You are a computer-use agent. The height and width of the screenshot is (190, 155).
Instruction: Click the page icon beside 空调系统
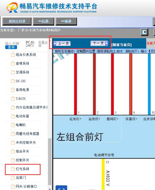click(13, 72)
